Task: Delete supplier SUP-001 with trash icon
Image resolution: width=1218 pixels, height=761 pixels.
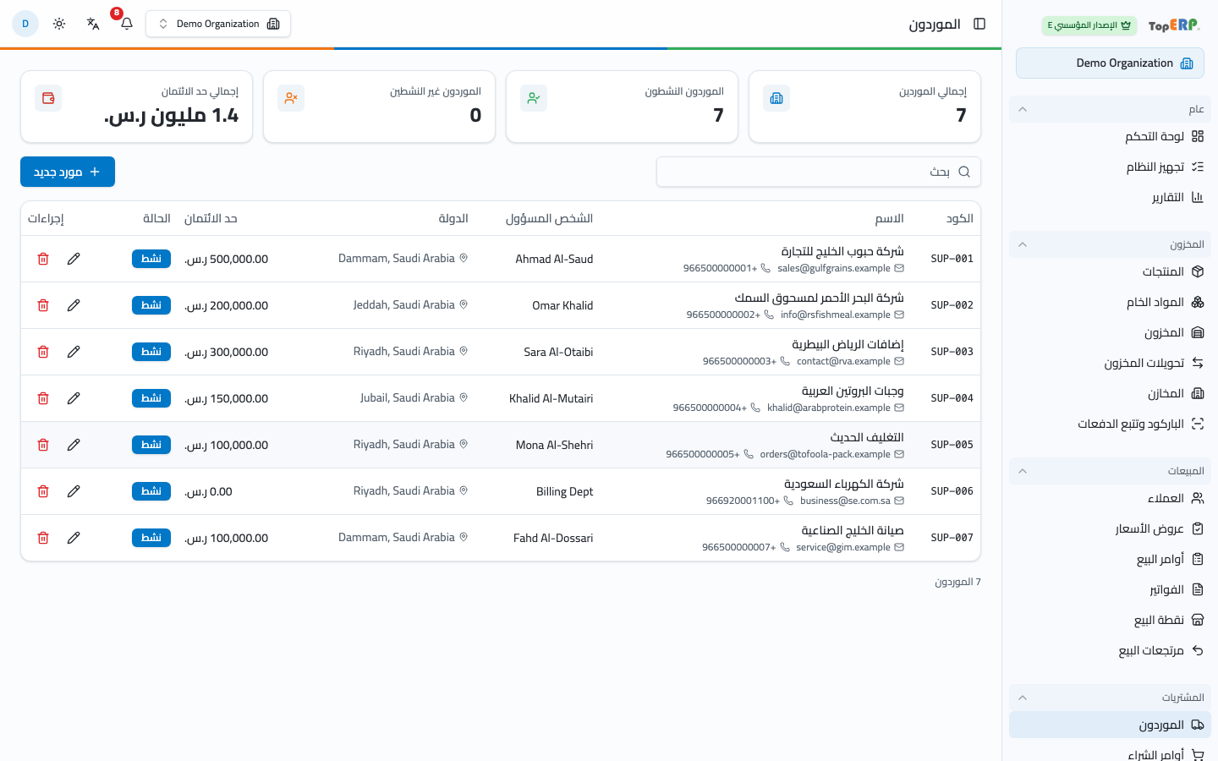Action: (43, 259)
